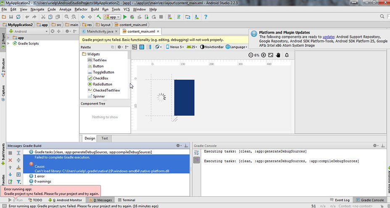The height and width of the screenshot is (208, 390).
Task: Click the Palette list scrollbar
Action: click(x=129, y=55)
